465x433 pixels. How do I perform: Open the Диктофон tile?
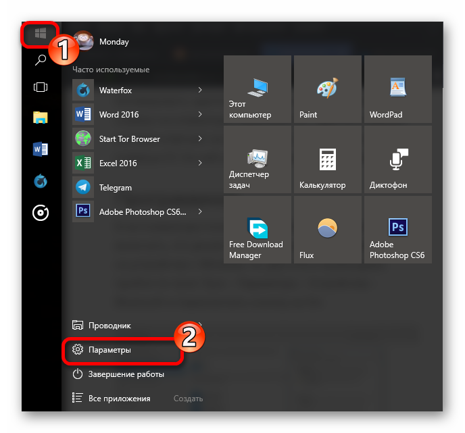(398, 159)
